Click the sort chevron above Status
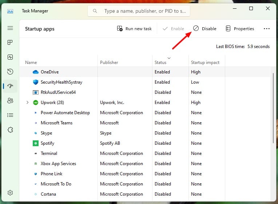Image resolution: width=278 pixels, height=204 pixels. click(x=169, y=58)
